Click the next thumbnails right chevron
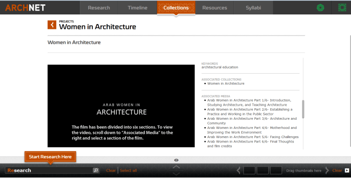 [x=327, y=170]
